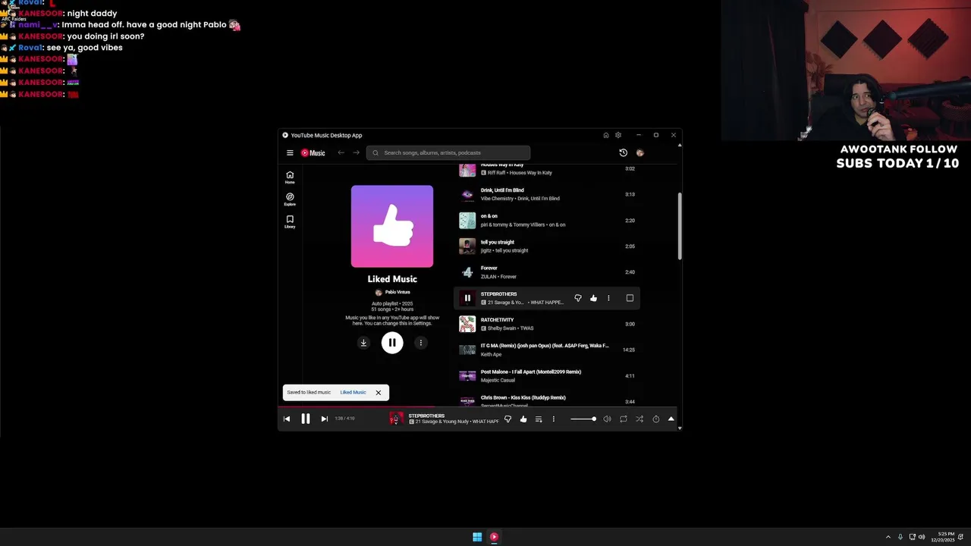The height and width of the screenshot is (546, 971).
Task: Go back with the left arrow
Action: tap(341, 152)
